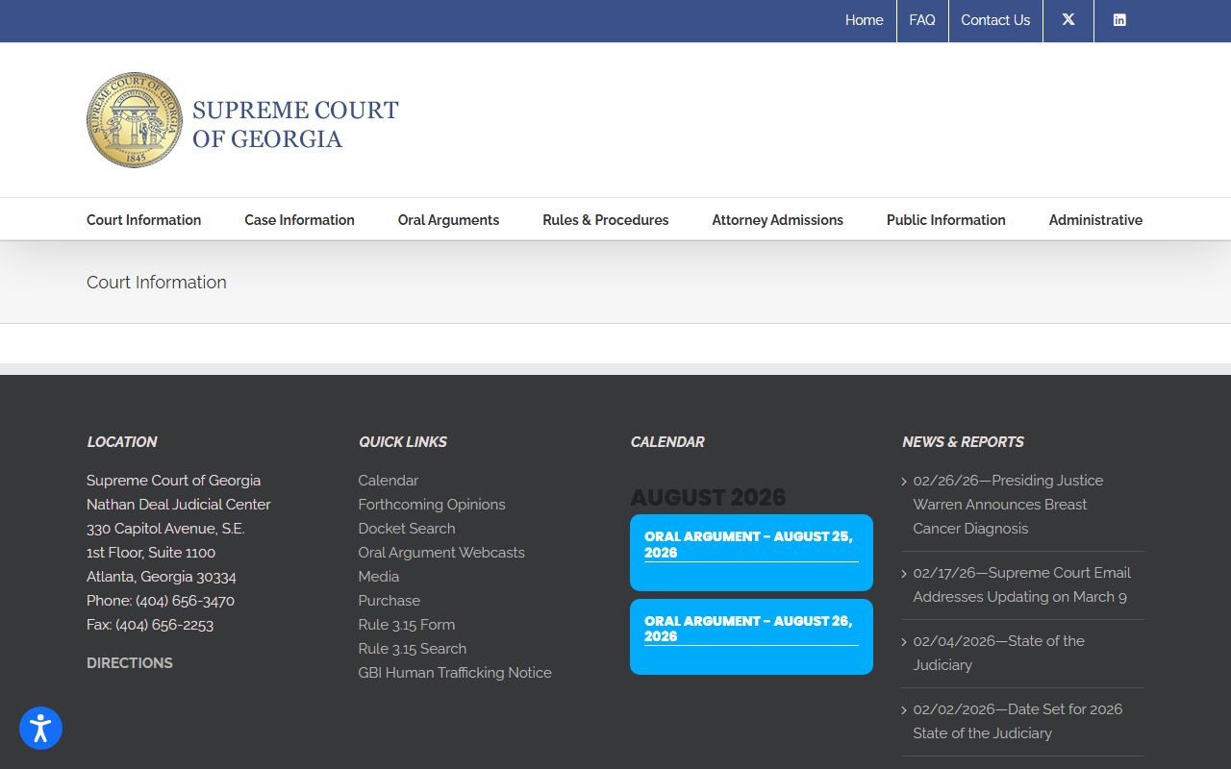This screenshot has height=769, width=1231.
Task: Open Purchase quick link
Action: (389, 601)
